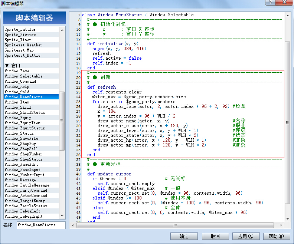294x244 pixels.
Task: Click the script list scrollbar thumb
Action: pos(62,121)
